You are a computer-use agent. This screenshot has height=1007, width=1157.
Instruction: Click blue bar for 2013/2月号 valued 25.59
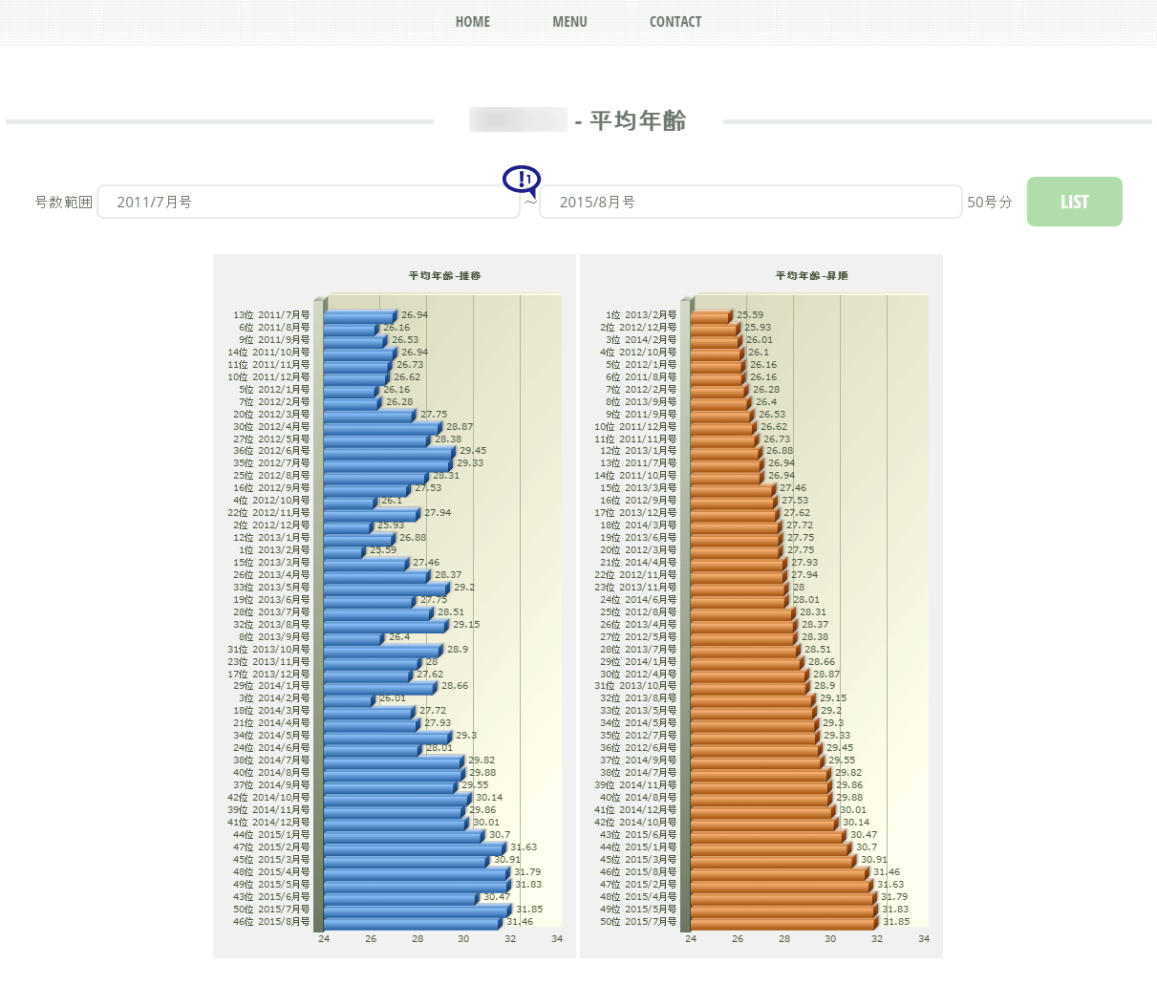(343, 551)
